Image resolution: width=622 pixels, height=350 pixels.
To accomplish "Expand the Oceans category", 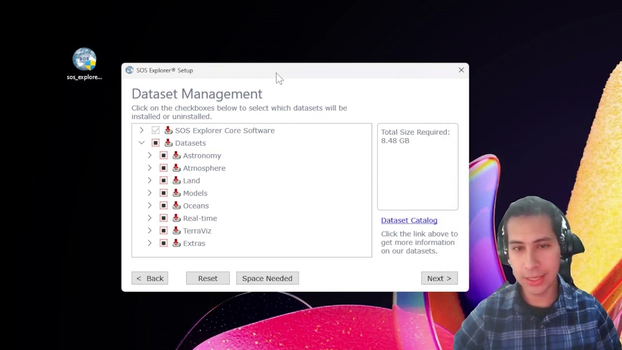I will pos(150,206).
